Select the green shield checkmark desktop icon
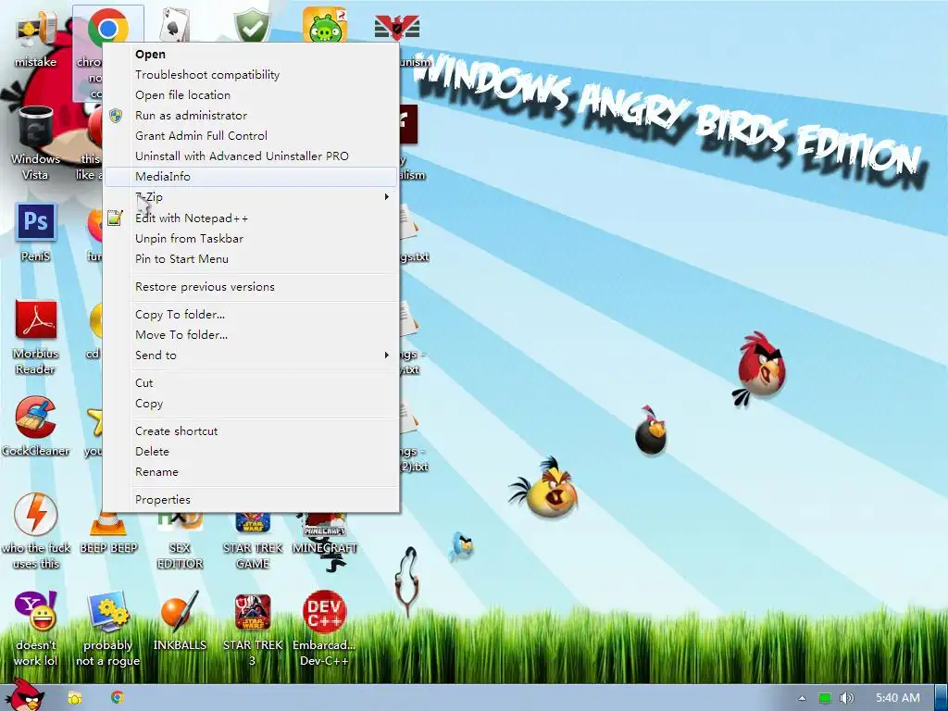Image resolution: width=948 pixels, height=711 pixels. [252, 24]
